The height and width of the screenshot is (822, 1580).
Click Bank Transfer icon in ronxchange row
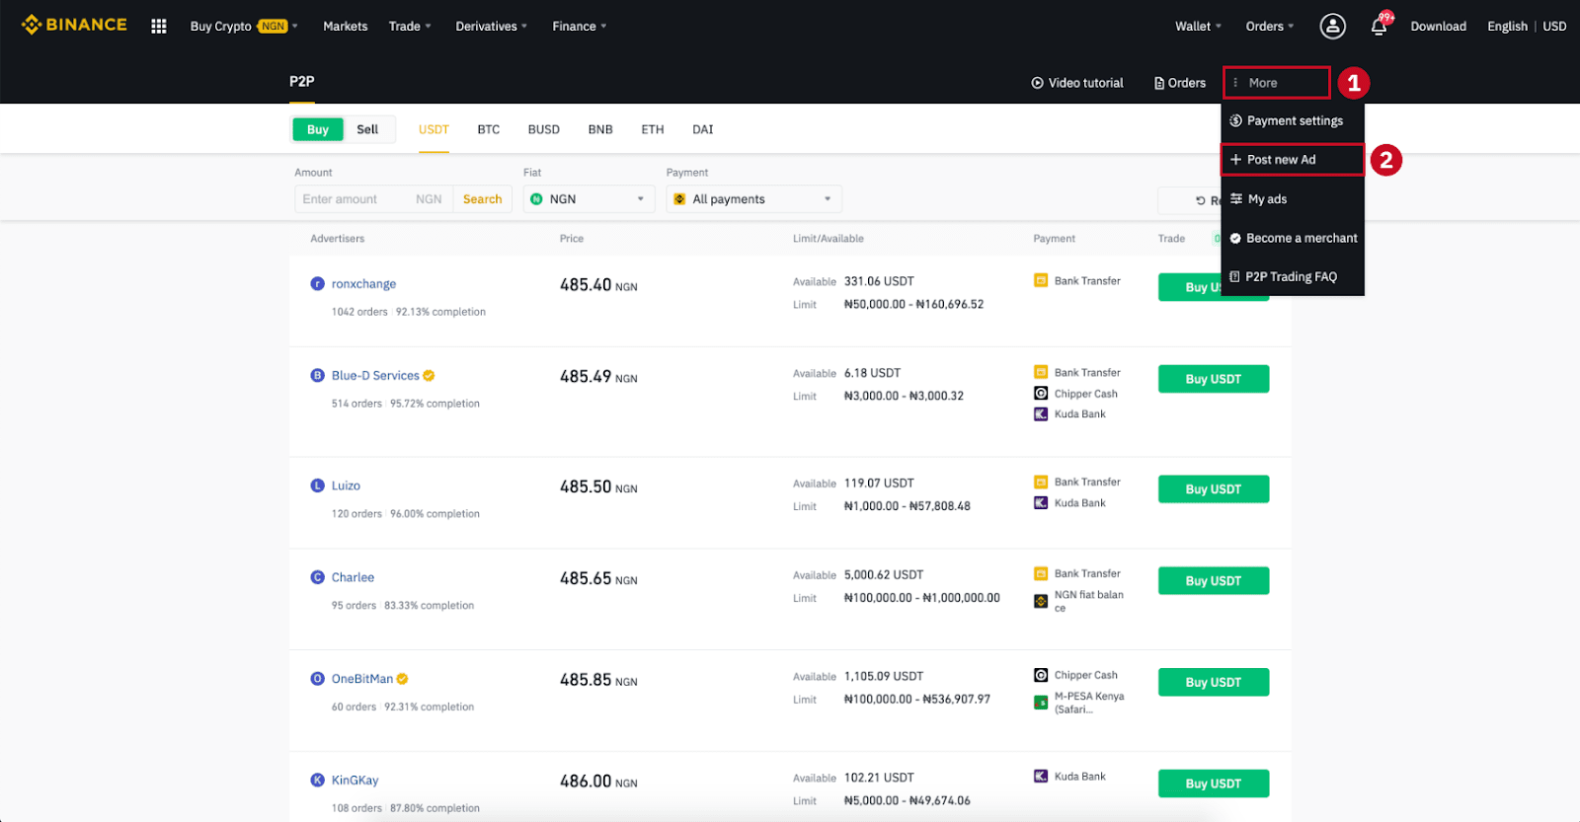[x=1041, y=280]
